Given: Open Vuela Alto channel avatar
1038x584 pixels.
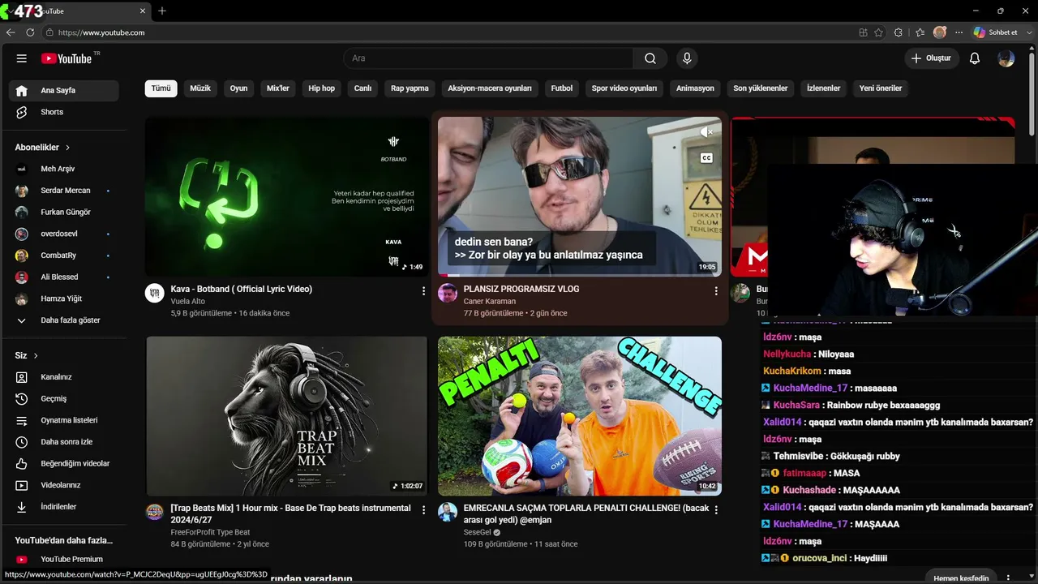Looking at the screenshot, I should click(x=154, y=293).
